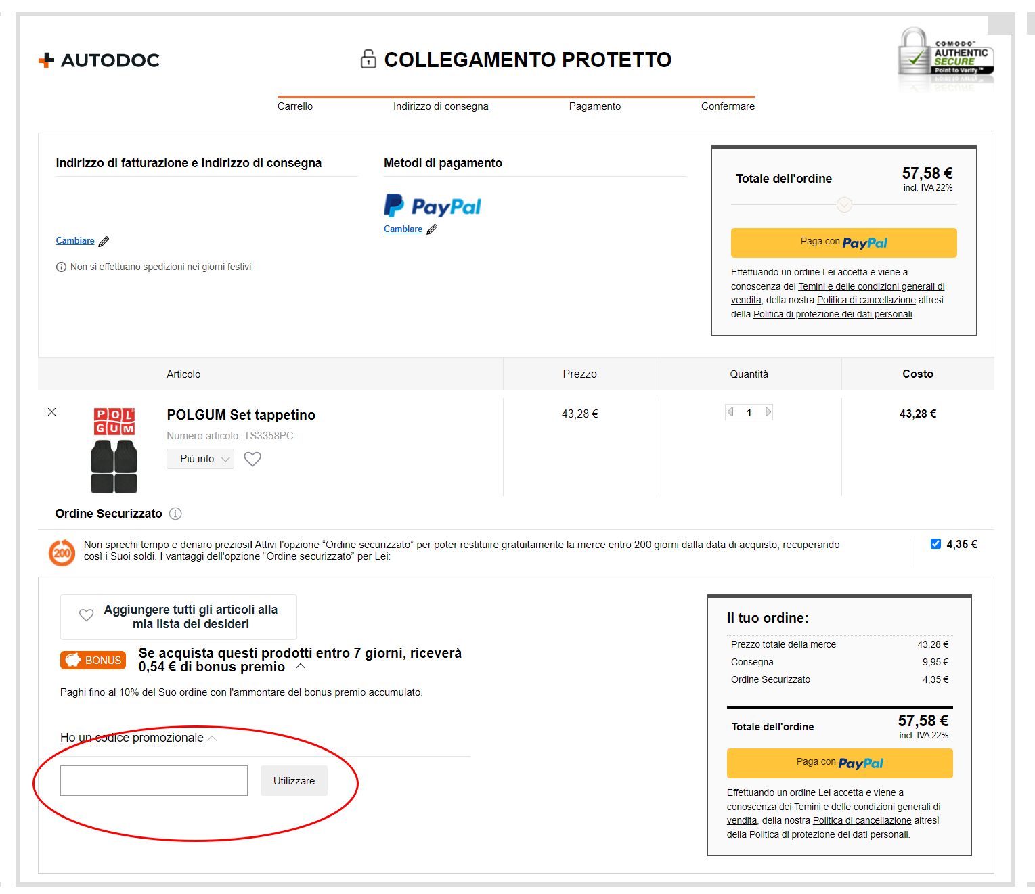
Task: Open the Più info dropdown
Action: pyautogui.click(x=200, y=459)
